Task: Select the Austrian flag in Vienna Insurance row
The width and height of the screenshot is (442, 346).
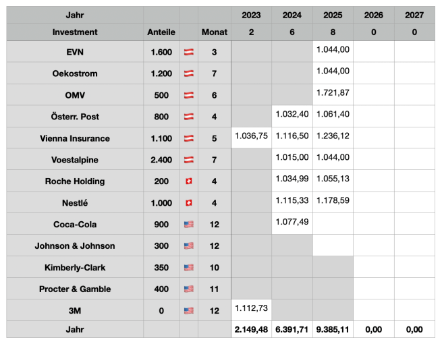Action: [x=188, y=138]
